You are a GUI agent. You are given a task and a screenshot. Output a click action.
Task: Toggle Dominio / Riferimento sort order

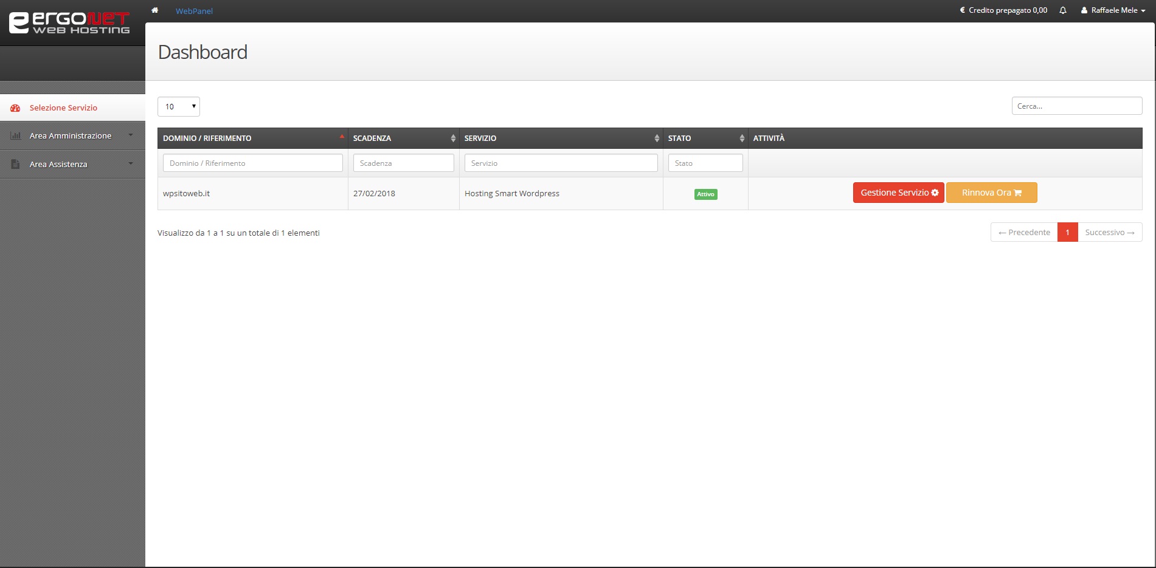pos(342,137)
